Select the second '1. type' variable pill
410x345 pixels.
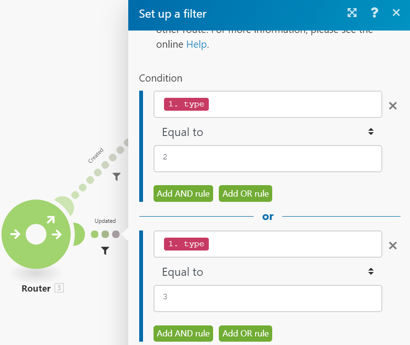point(186,244)
